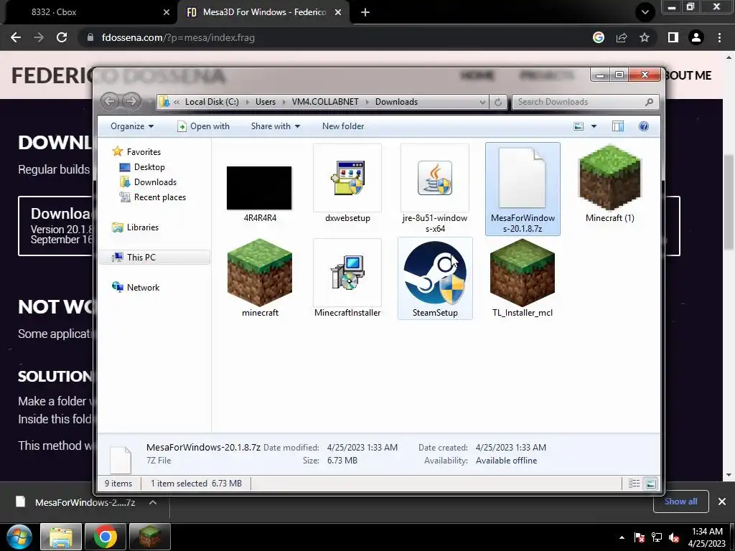The width and height of the screenshot is (735, 551).
Task: Click the fdossena.com address bar
Action: pos(334,37)
